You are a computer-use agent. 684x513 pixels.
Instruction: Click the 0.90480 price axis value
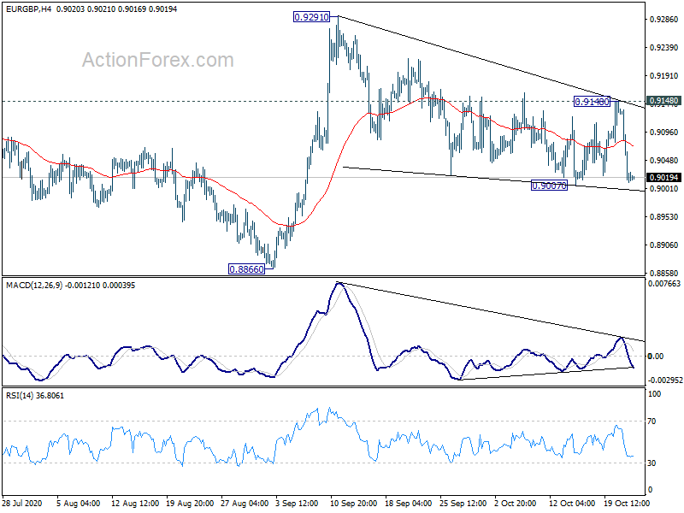pyautogui.click(x=664, y=161)
